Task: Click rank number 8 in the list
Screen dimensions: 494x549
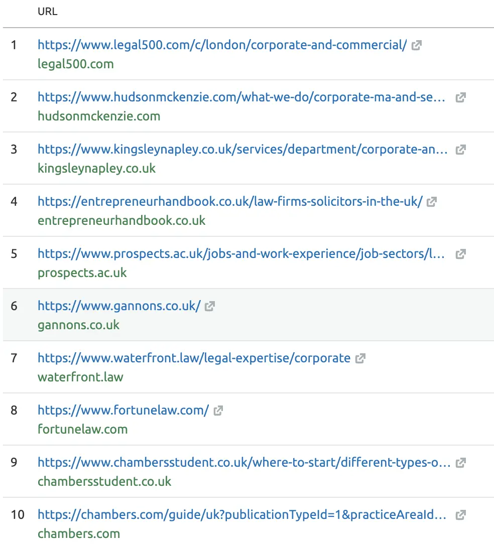Action: click(14, 410)
